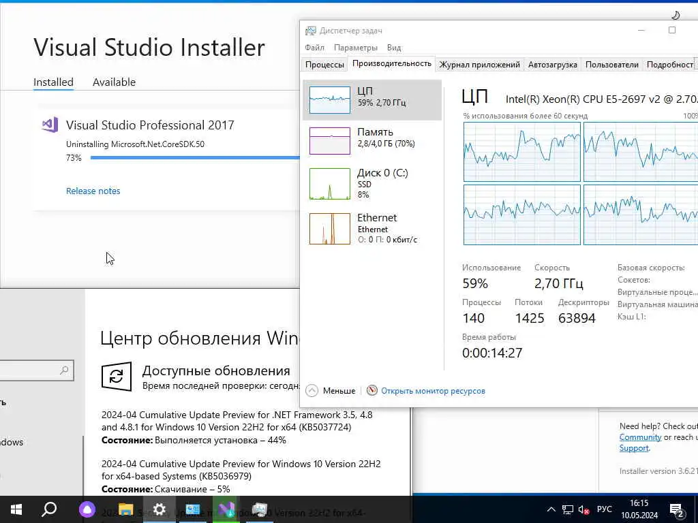Image resolution: width=698 pixels, height=523 pixels.
Task: Open File Explorer from the taskbar
Action: point(125,509)
